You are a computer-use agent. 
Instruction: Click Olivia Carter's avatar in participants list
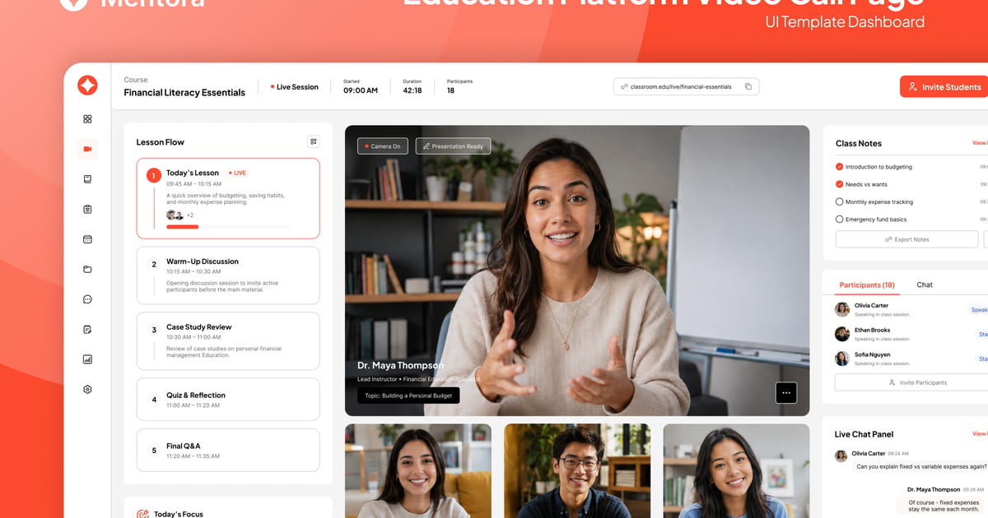pyautogui.click(x=842, y=309)
